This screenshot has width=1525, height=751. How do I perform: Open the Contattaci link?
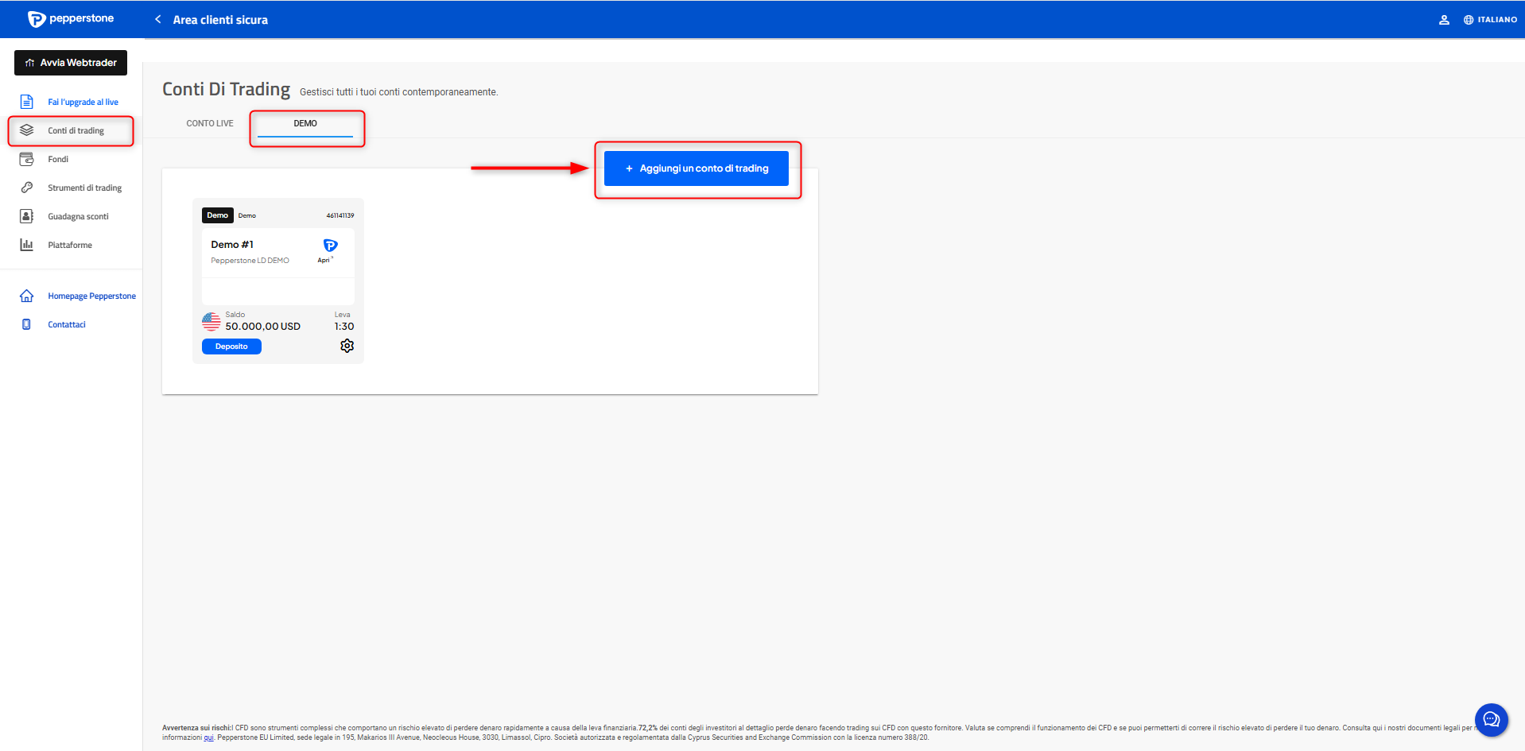(x=67, y=324)
